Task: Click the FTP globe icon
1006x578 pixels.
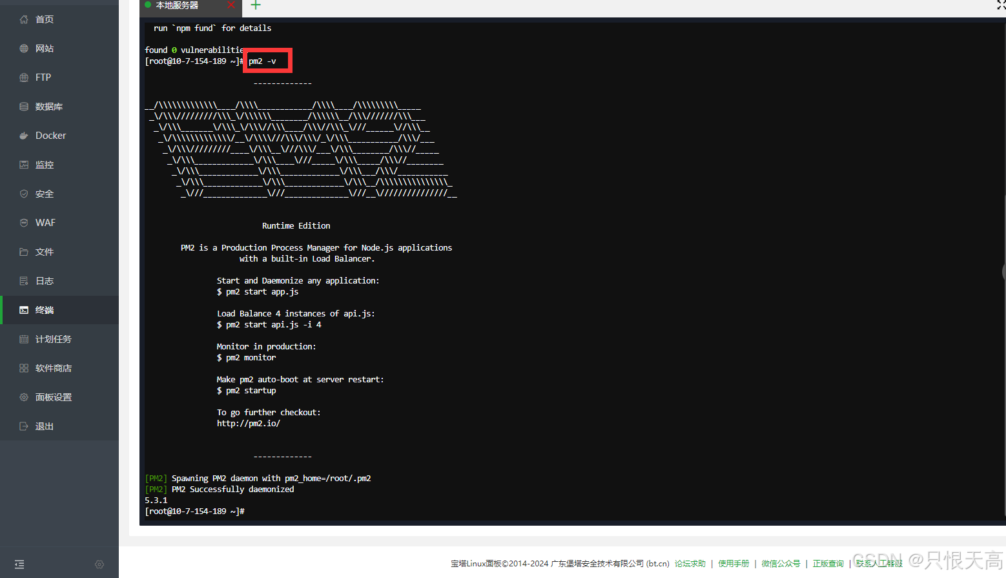Action: pos(24,77)
